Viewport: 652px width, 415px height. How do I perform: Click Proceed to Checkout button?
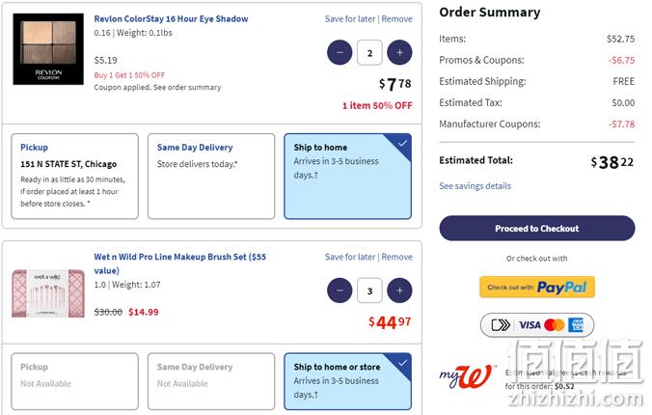click(537, 229)
